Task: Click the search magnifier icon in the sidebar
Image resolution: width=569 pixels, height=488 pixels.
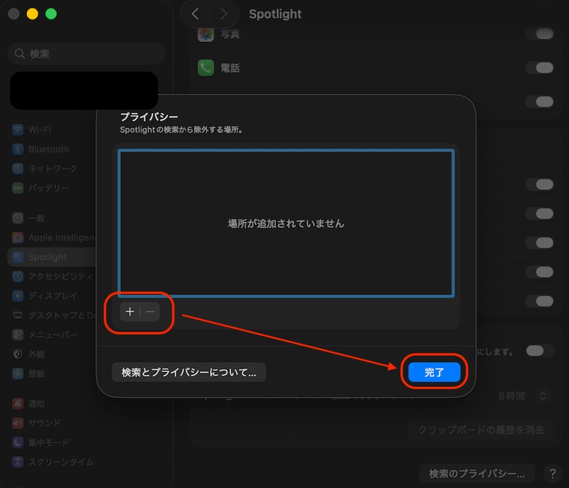Action: [20, 53]
